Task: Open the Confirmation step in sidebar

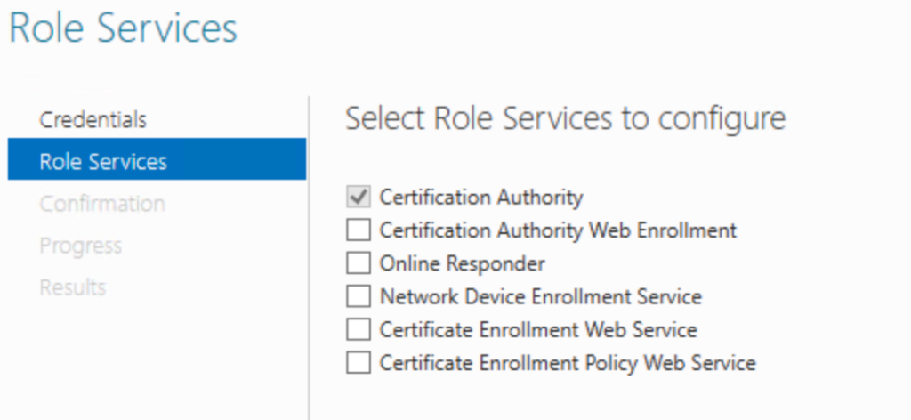Action: (x=102, y=204)
